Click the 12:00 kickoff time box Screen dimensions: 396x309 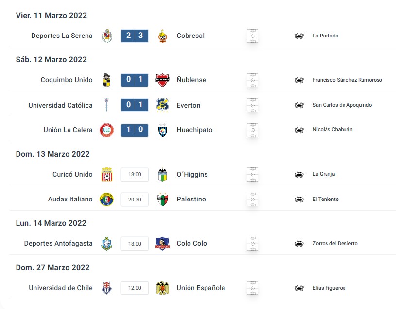[135, 288]
